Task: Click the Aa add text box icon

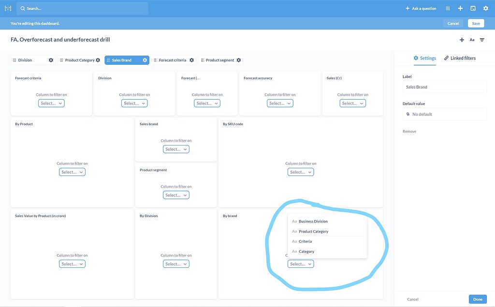Action: click(472, 40)
